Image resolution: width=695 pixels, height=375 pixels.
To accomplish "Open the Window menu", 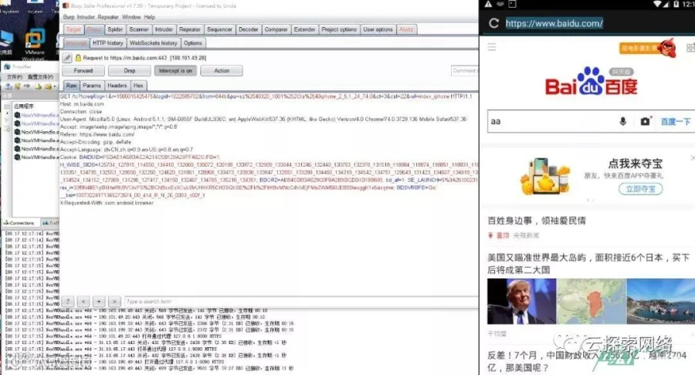I will click(131, 17).
